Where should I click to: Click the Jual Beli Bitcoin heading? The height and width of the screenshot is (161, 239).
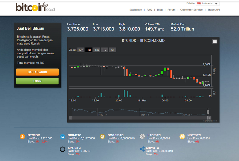(30, 28)
